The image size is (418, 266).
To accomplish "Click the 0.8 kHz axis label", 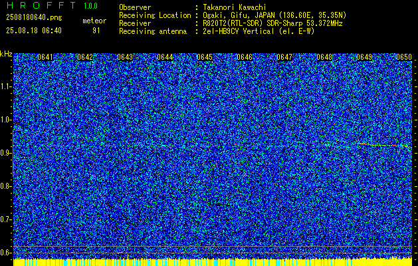I will pyautogui.click(x=5, y=186).
